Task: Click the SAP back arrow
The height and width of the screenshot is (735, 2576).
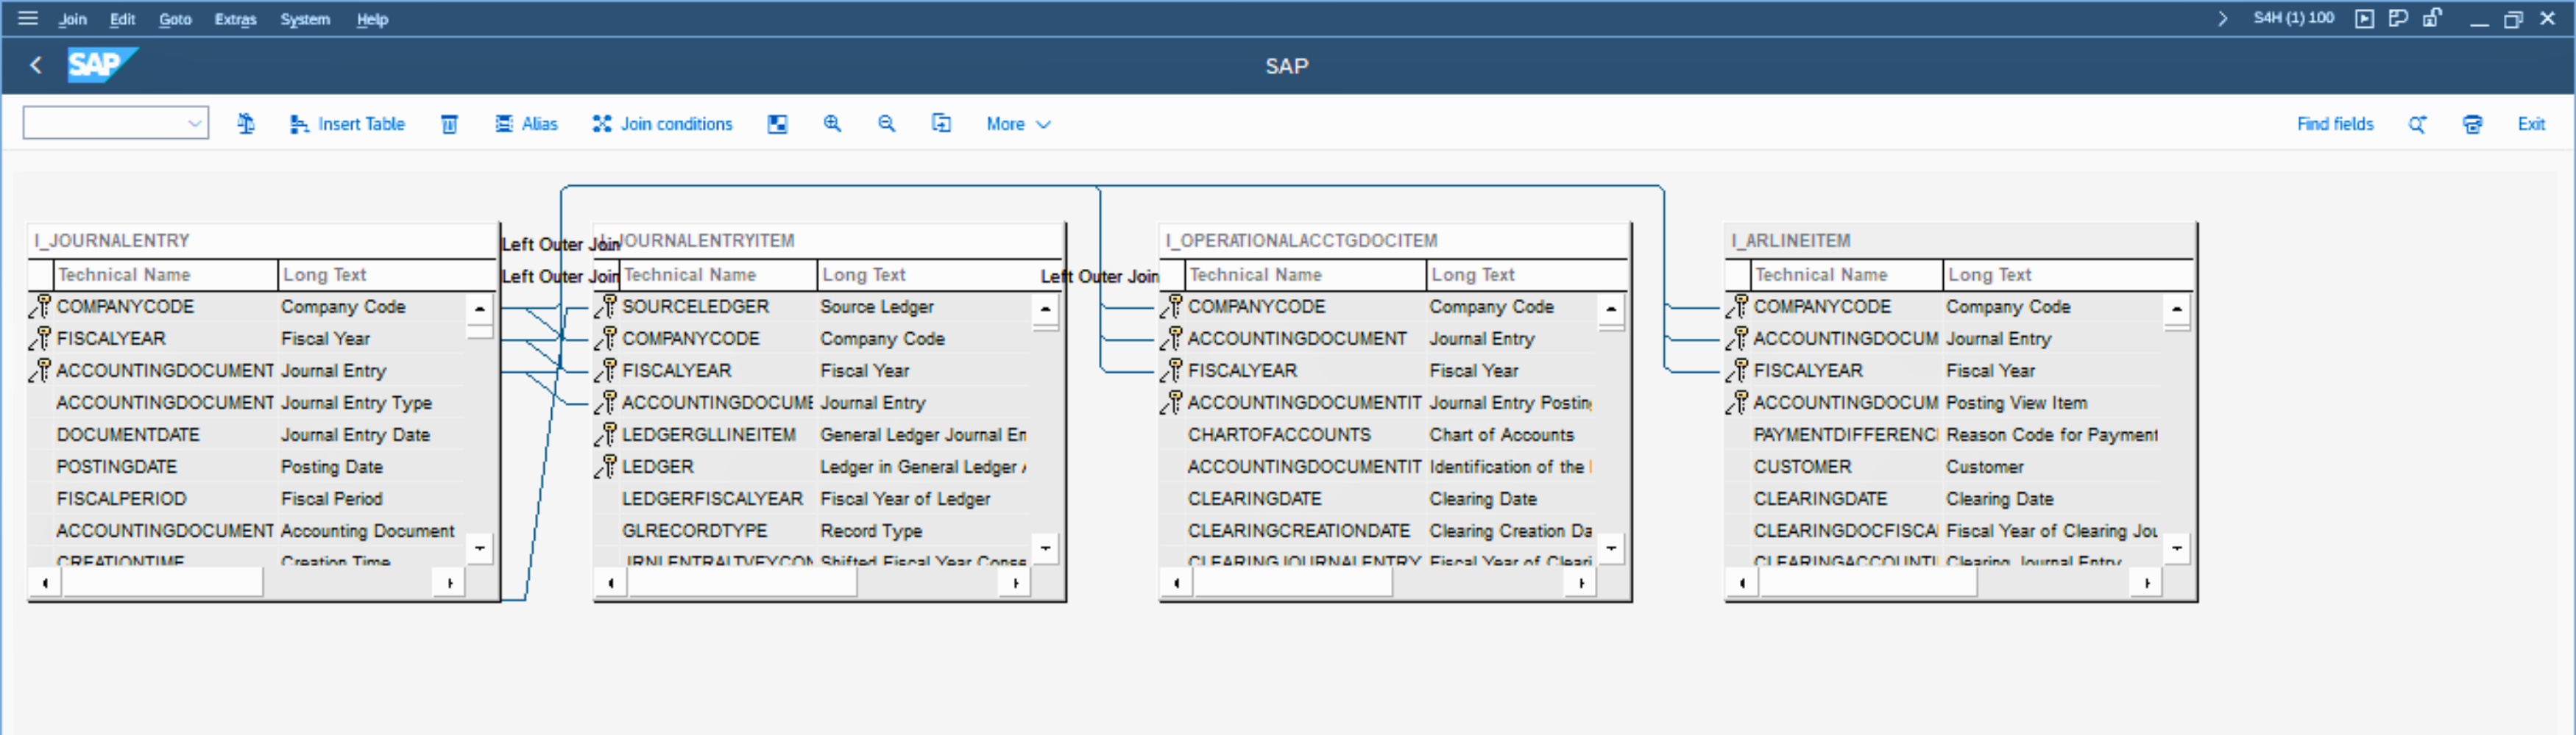Action: click(x=36, y=66)
